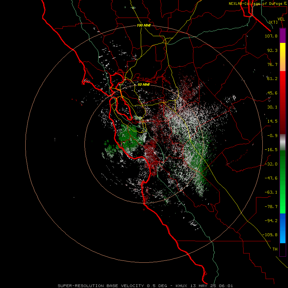288x288 pixels.
Task: Click the -109.8 velocity legend value
Action: [270, 235]
